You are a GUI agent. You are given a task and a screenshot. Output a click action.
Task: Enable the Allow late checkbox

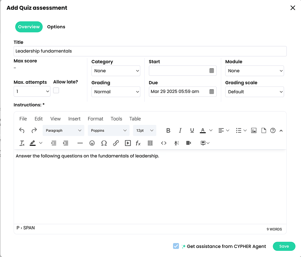pyautogui.click(x=56, y=90)
